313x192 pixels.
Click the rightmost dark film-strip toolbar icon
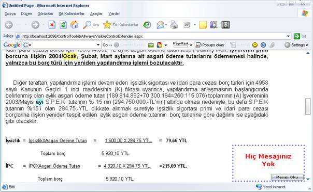coord(225,25)
